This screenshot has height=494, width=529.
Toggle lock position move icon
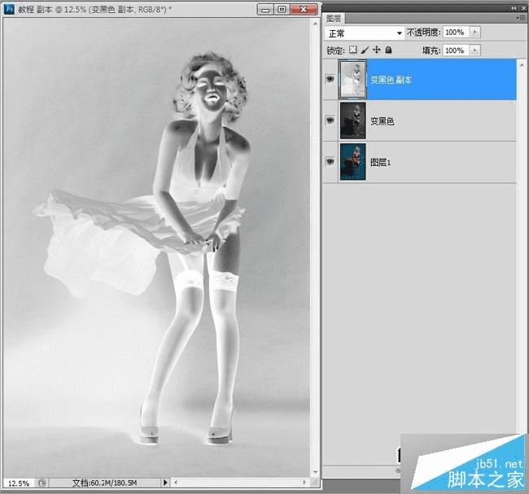click(x=377, y=50)
